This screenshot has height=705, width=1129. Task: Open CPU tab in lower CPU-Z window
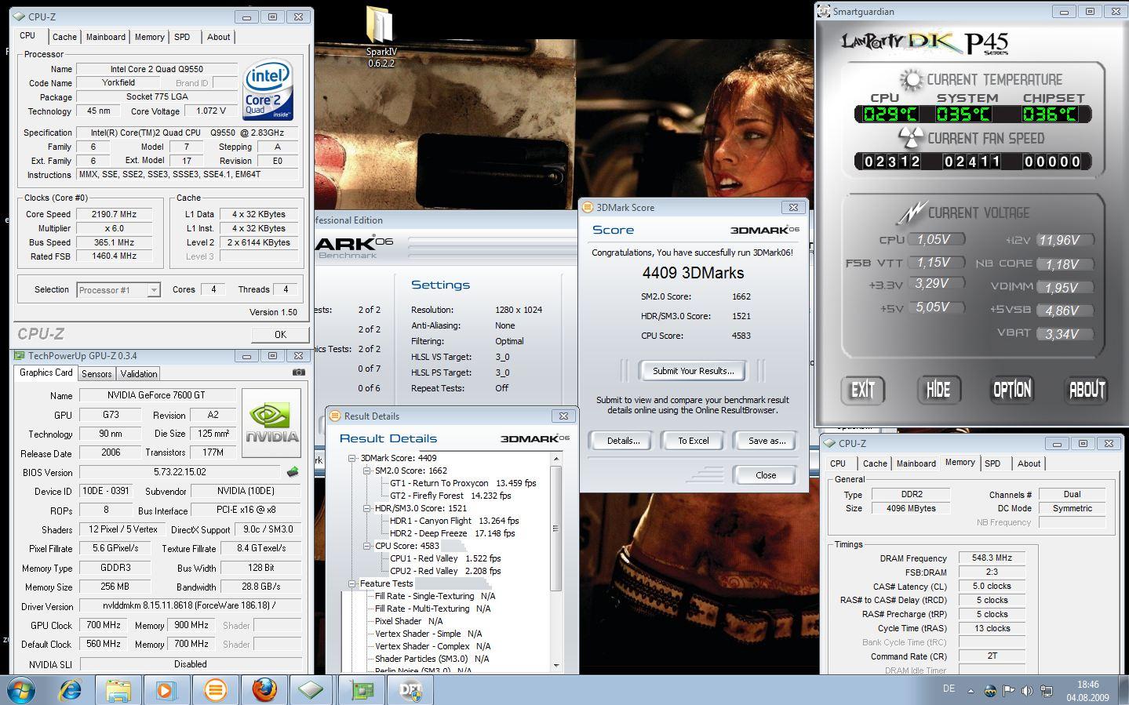(x=838, y=463)
